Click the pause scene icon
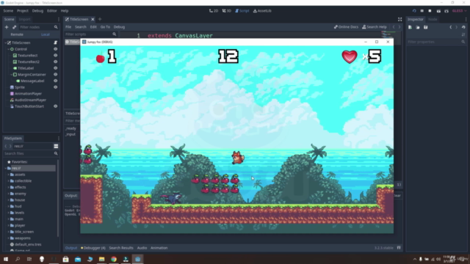 coord(422,11)
